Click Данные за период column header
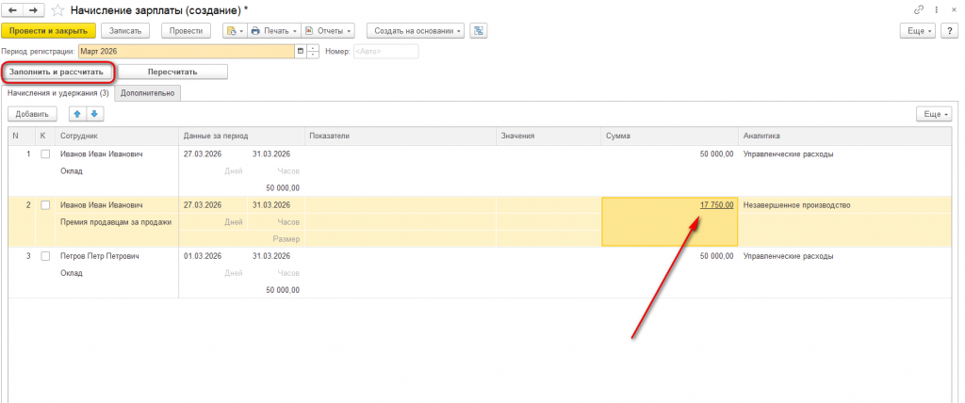Screen dimensions: 965x403 click(242, 136)
